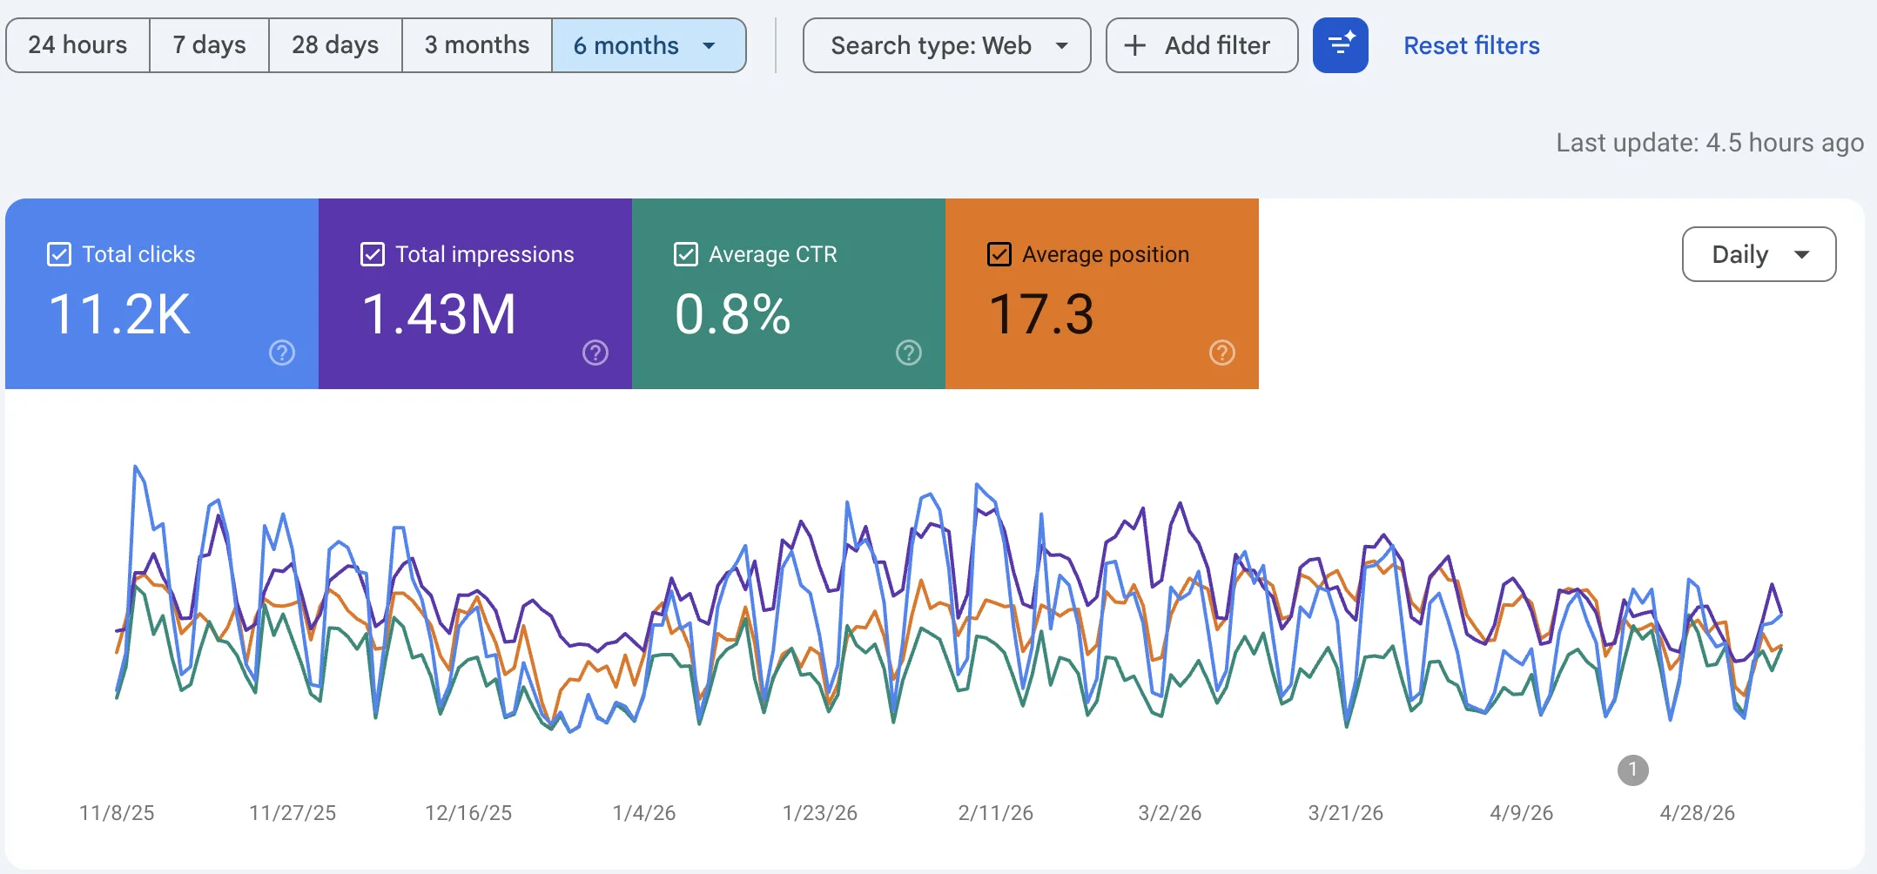Open the Search type: Web dropdown
The height and width of the screenshot is (874, 1877).
946,45
